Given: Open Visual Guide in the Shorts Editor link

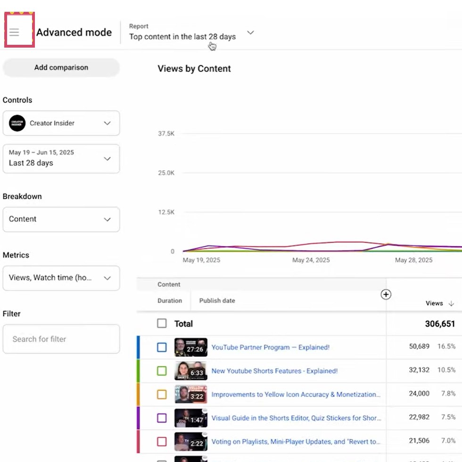Looking at the screenshot, I should pyautogui.click(x=296, y=418).
